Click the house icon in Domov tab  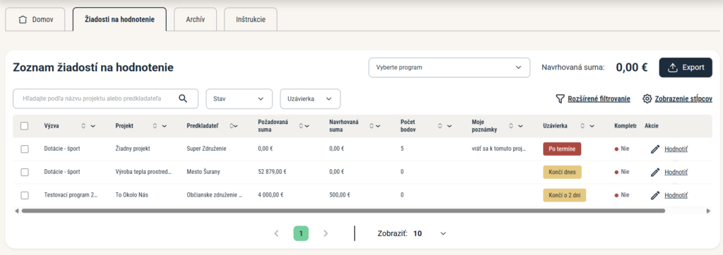(x=23, y=20)
